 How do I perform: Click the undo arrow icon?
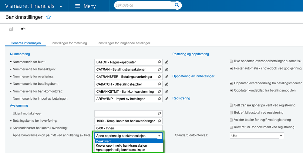point(23,29)
